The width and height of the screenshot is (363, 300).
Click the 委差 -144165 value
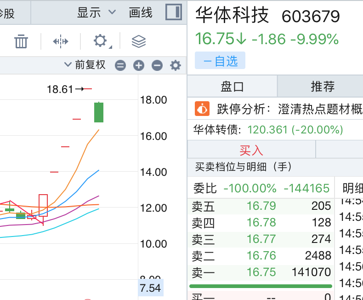click(306, 188)
